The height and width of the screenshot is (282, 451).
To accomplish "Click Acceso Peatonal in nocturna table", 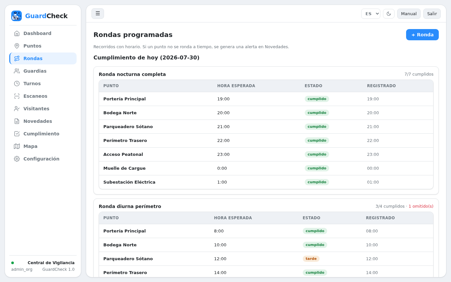I will coord(123,154).
